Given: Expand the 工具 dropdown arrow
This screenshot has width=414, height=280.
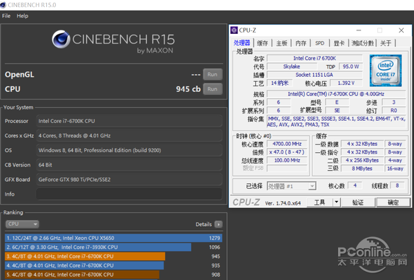Looking at the screenshot, I should point(337,203).
